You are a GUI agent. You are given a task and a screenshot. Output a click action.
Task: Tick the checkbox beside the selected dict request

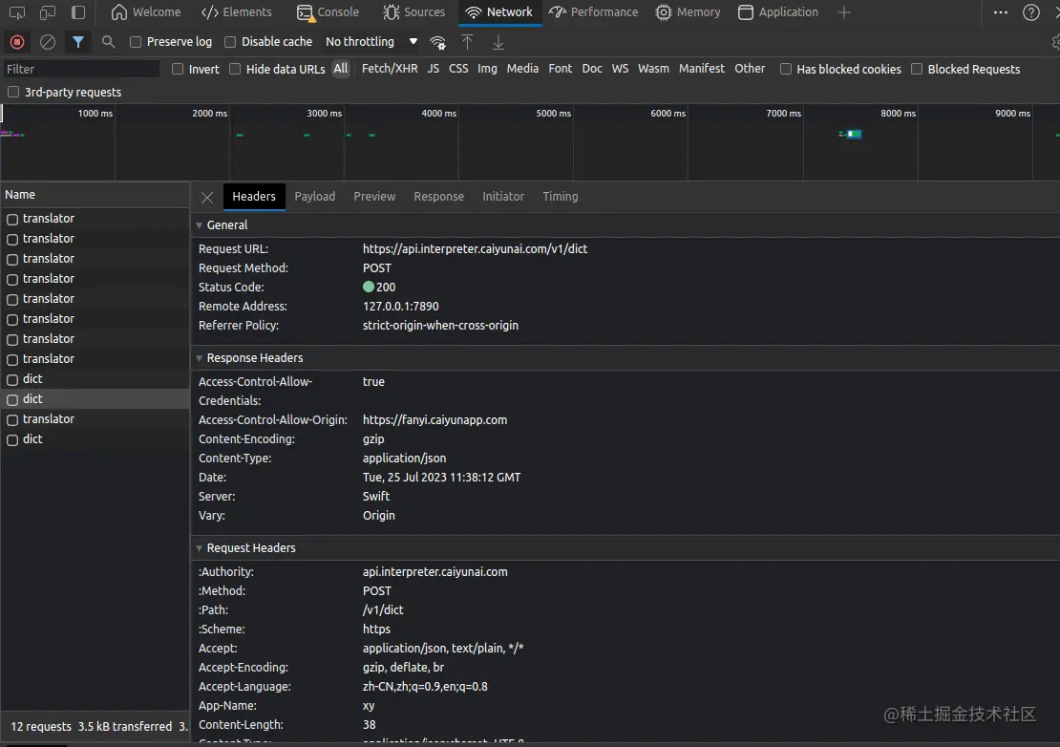(12, 399)
